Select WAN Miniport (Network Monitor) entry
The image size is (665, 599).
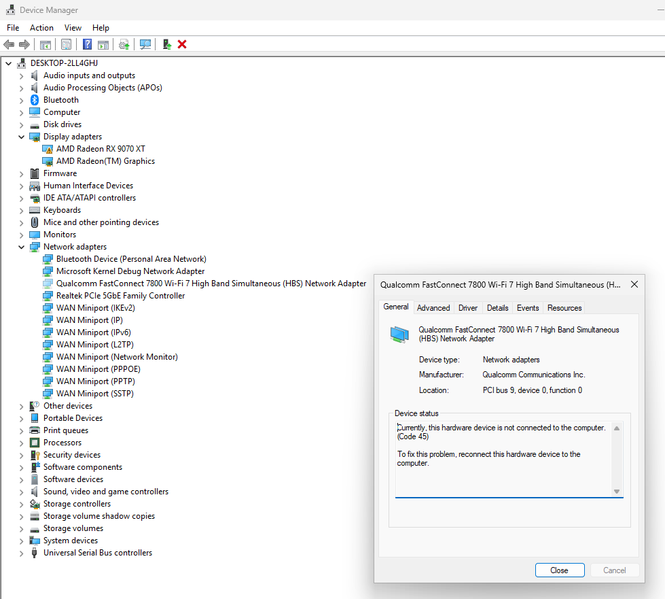coord(117,357)
